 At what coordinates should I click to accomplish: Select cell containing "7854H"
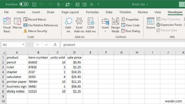38,82
